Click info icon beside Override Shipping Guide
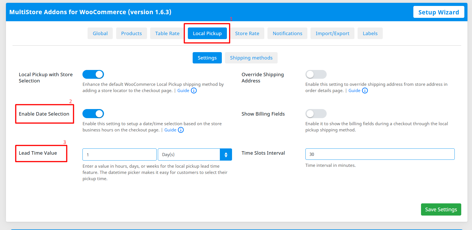This screenshot has width=472, height=230. click(x=365, y=91)
